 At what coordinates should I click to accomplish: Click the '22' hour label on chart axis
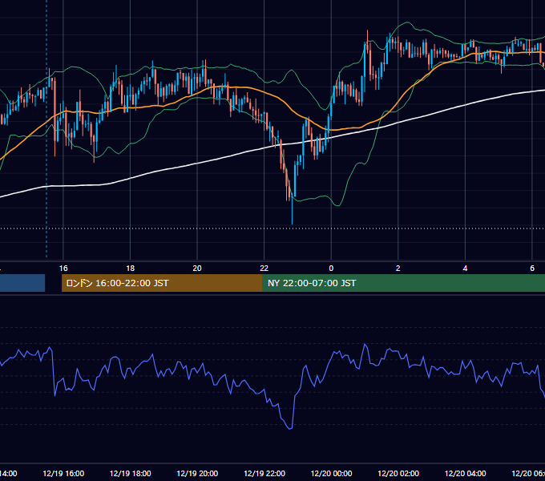tap(264, 269)
